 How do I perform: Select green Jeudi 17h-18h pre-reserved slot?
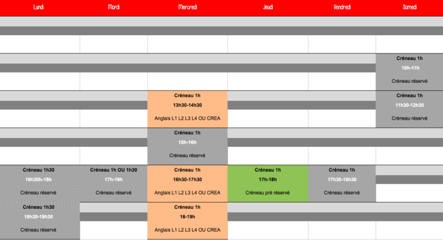[268, 183]
